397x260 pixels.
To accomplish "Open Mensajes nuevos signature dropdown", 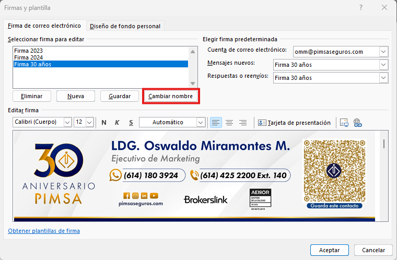I will pos(383,65).
